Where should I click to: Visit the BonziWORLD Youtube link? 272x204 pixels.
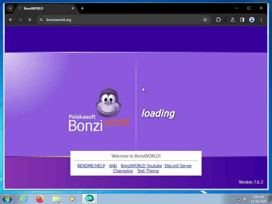(141, 166)
